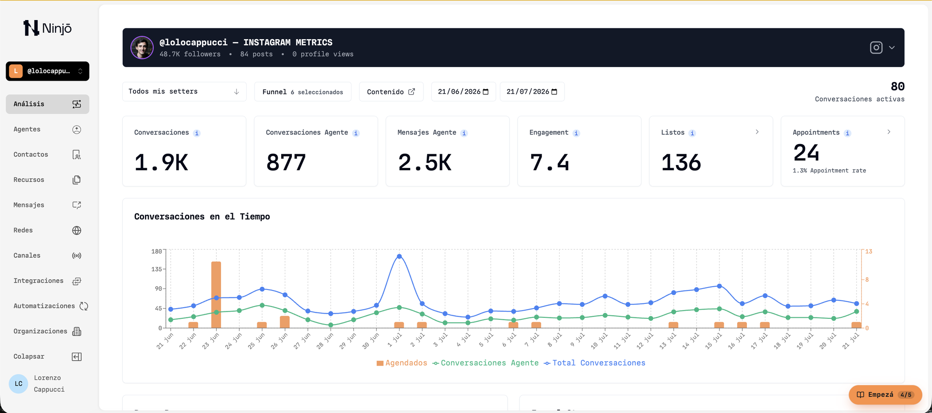Viewport: 932px width, 413px height.
Task: Click the 136 Listos value
Action: [x=681, y=163]
